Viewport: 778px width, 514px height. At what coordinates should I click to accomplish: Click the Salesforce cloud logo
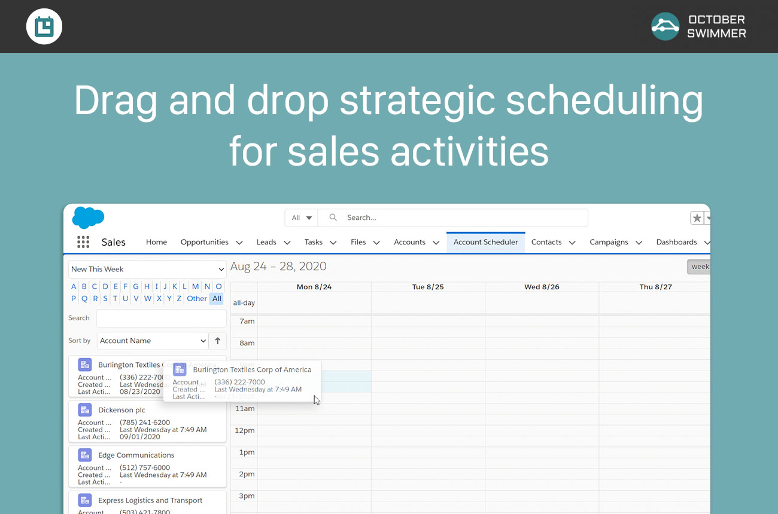coord(88,218)
